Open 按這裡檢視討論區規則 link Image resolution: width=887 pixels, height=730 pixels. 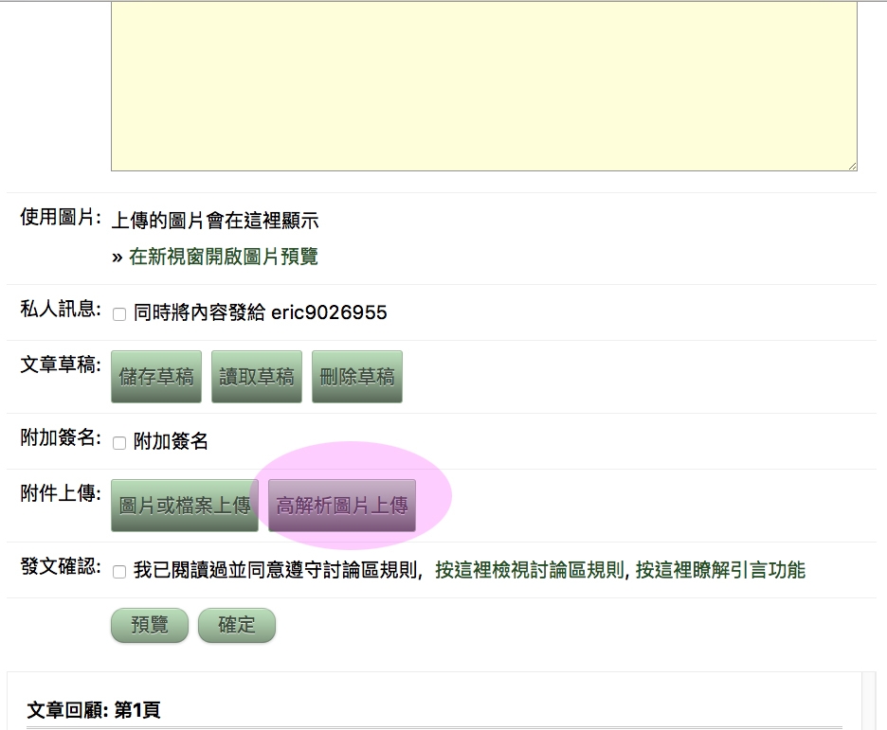530,570
